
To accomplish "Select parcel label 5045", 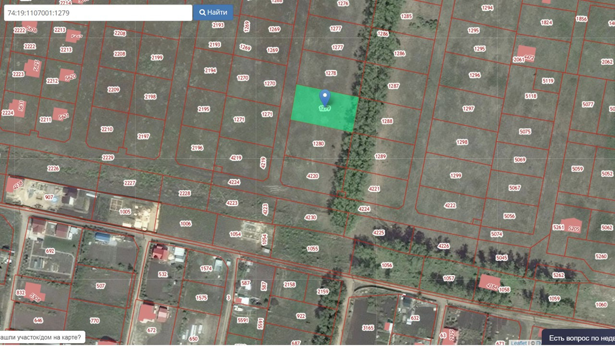I will click(x=502, y=258).
